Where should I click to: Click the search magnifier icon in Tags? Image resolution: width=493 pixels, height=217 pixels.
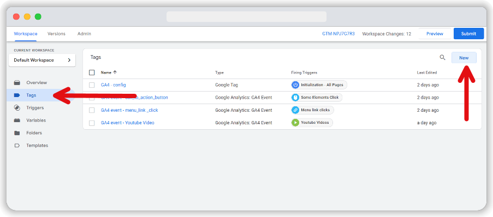442,57
